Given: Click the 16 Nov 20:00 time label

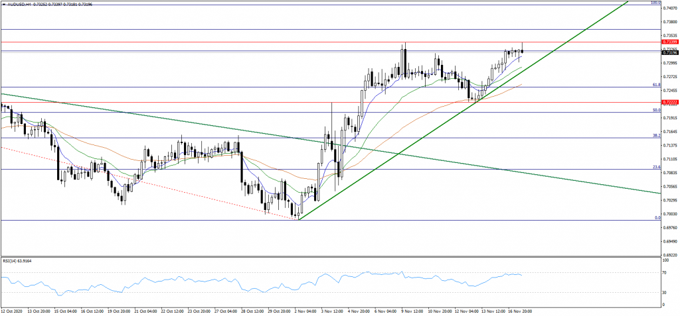Looking at the screenshot, I should pyautogui.click(x=519, y=310).
